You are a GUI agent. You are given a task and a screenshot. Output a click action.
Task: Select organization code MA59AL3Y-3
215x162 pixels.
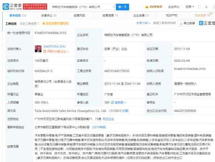[x=43, y=71]
